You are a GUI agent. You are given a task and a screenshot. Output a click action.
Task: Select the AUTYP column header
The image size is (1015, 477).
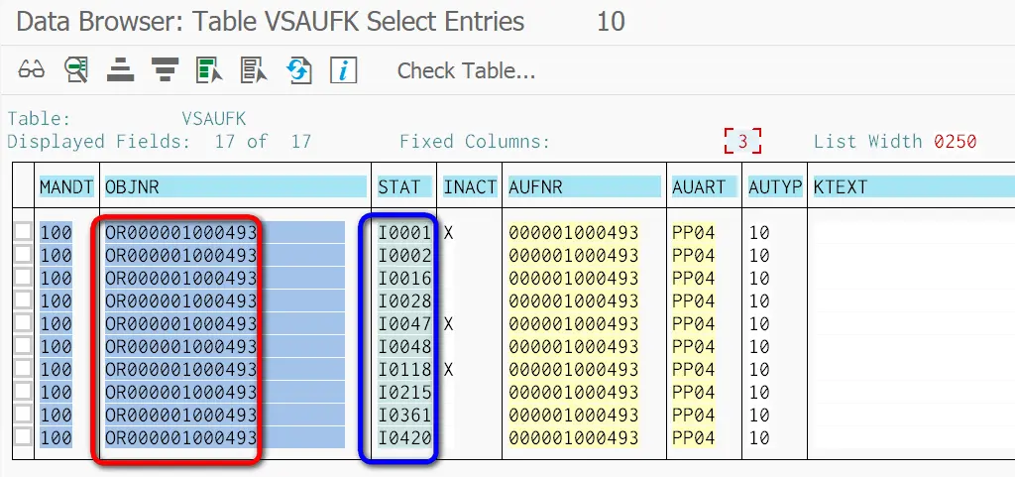[x=775, y=187]
